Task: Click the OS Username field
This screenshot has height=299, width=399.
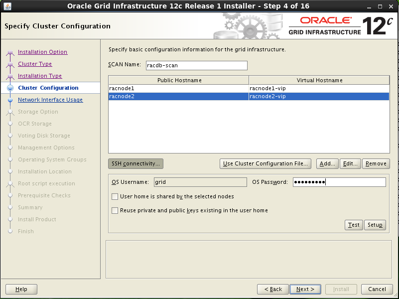Action: [200, 182]
